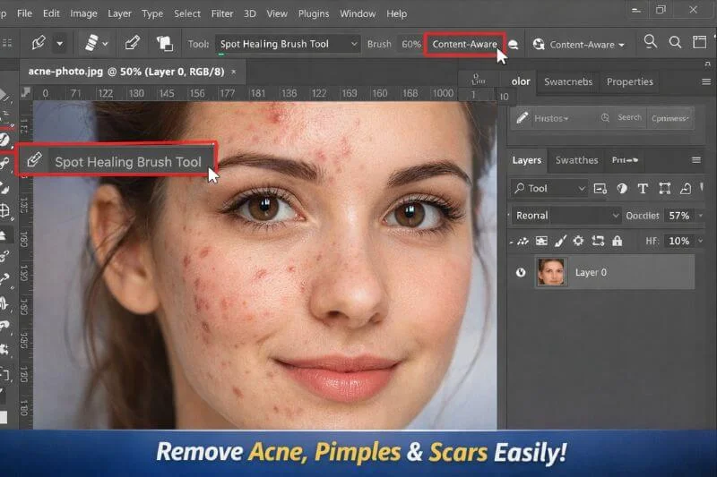The width and height of the screenshot is (717, 477).
Task: Switch to the Layers tab
Action: click(x=527, y=160)
